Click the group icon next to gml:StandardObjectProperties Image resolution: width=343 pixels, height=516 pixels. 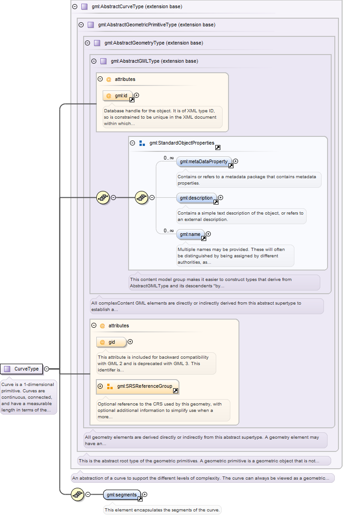click(x=142, y=143)
